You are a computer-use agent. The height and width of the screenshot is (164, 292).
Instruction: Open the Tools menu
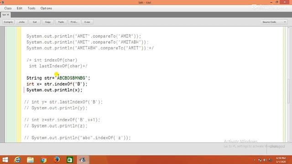tap(31, 8)
